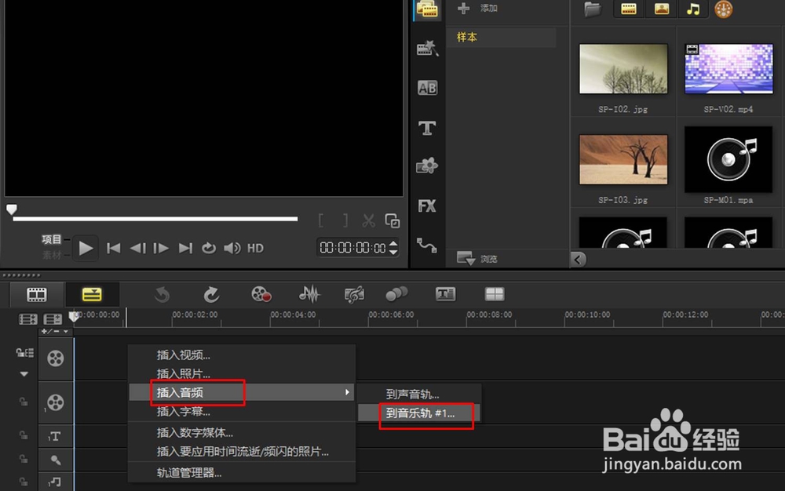Switch to Storyboard view
Screen dimensions: 785x491
pyautogui.click(x=35, y=295)
